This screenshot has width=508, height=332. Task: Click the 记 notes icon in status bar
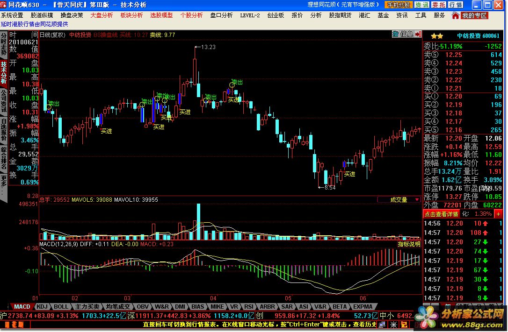pyautogui.click(x=404, y=324)
